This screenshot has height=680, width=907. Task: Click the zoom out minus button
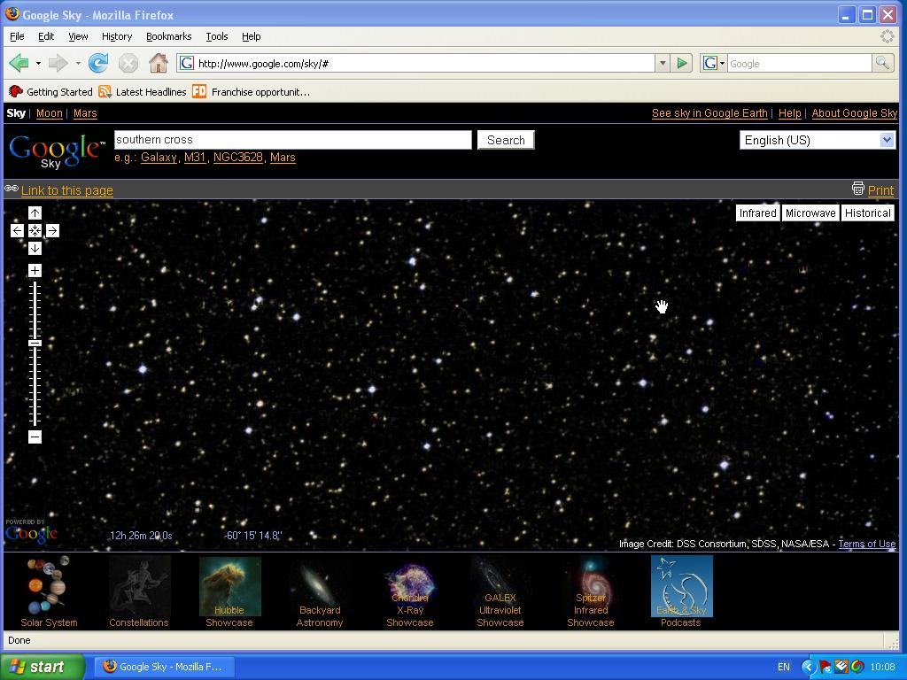click(35, 437)
